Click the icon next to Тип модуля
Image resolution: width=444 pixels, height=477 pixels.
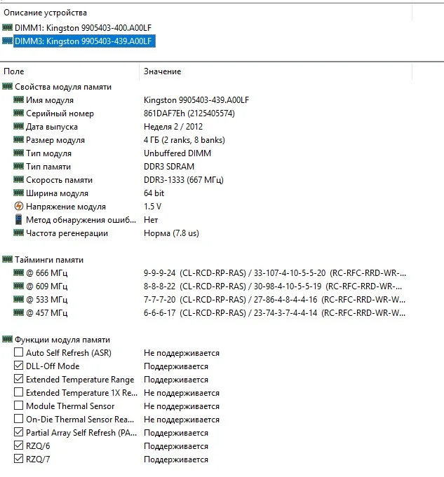point(19,153)
